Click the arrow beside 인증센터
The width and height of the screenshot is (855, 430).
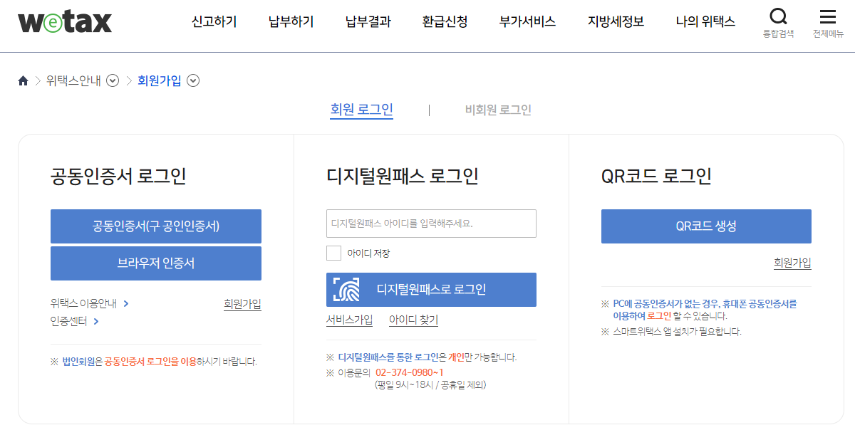(x=96, y=321)
